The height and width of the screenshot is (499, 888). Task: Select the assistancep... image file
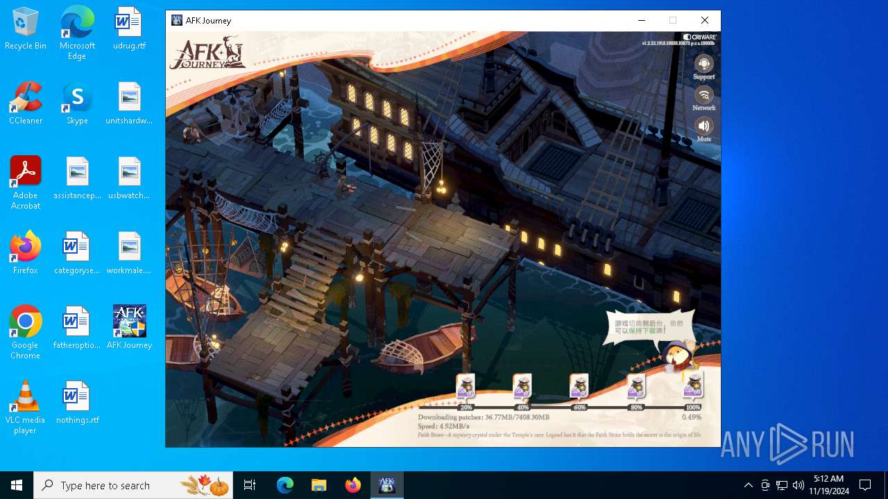pos(77,179)
